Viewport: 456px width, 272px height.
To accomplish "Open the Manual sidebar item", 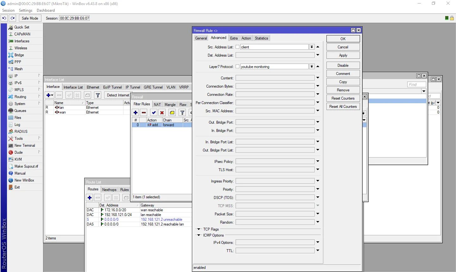I will [x=20, y=173].
